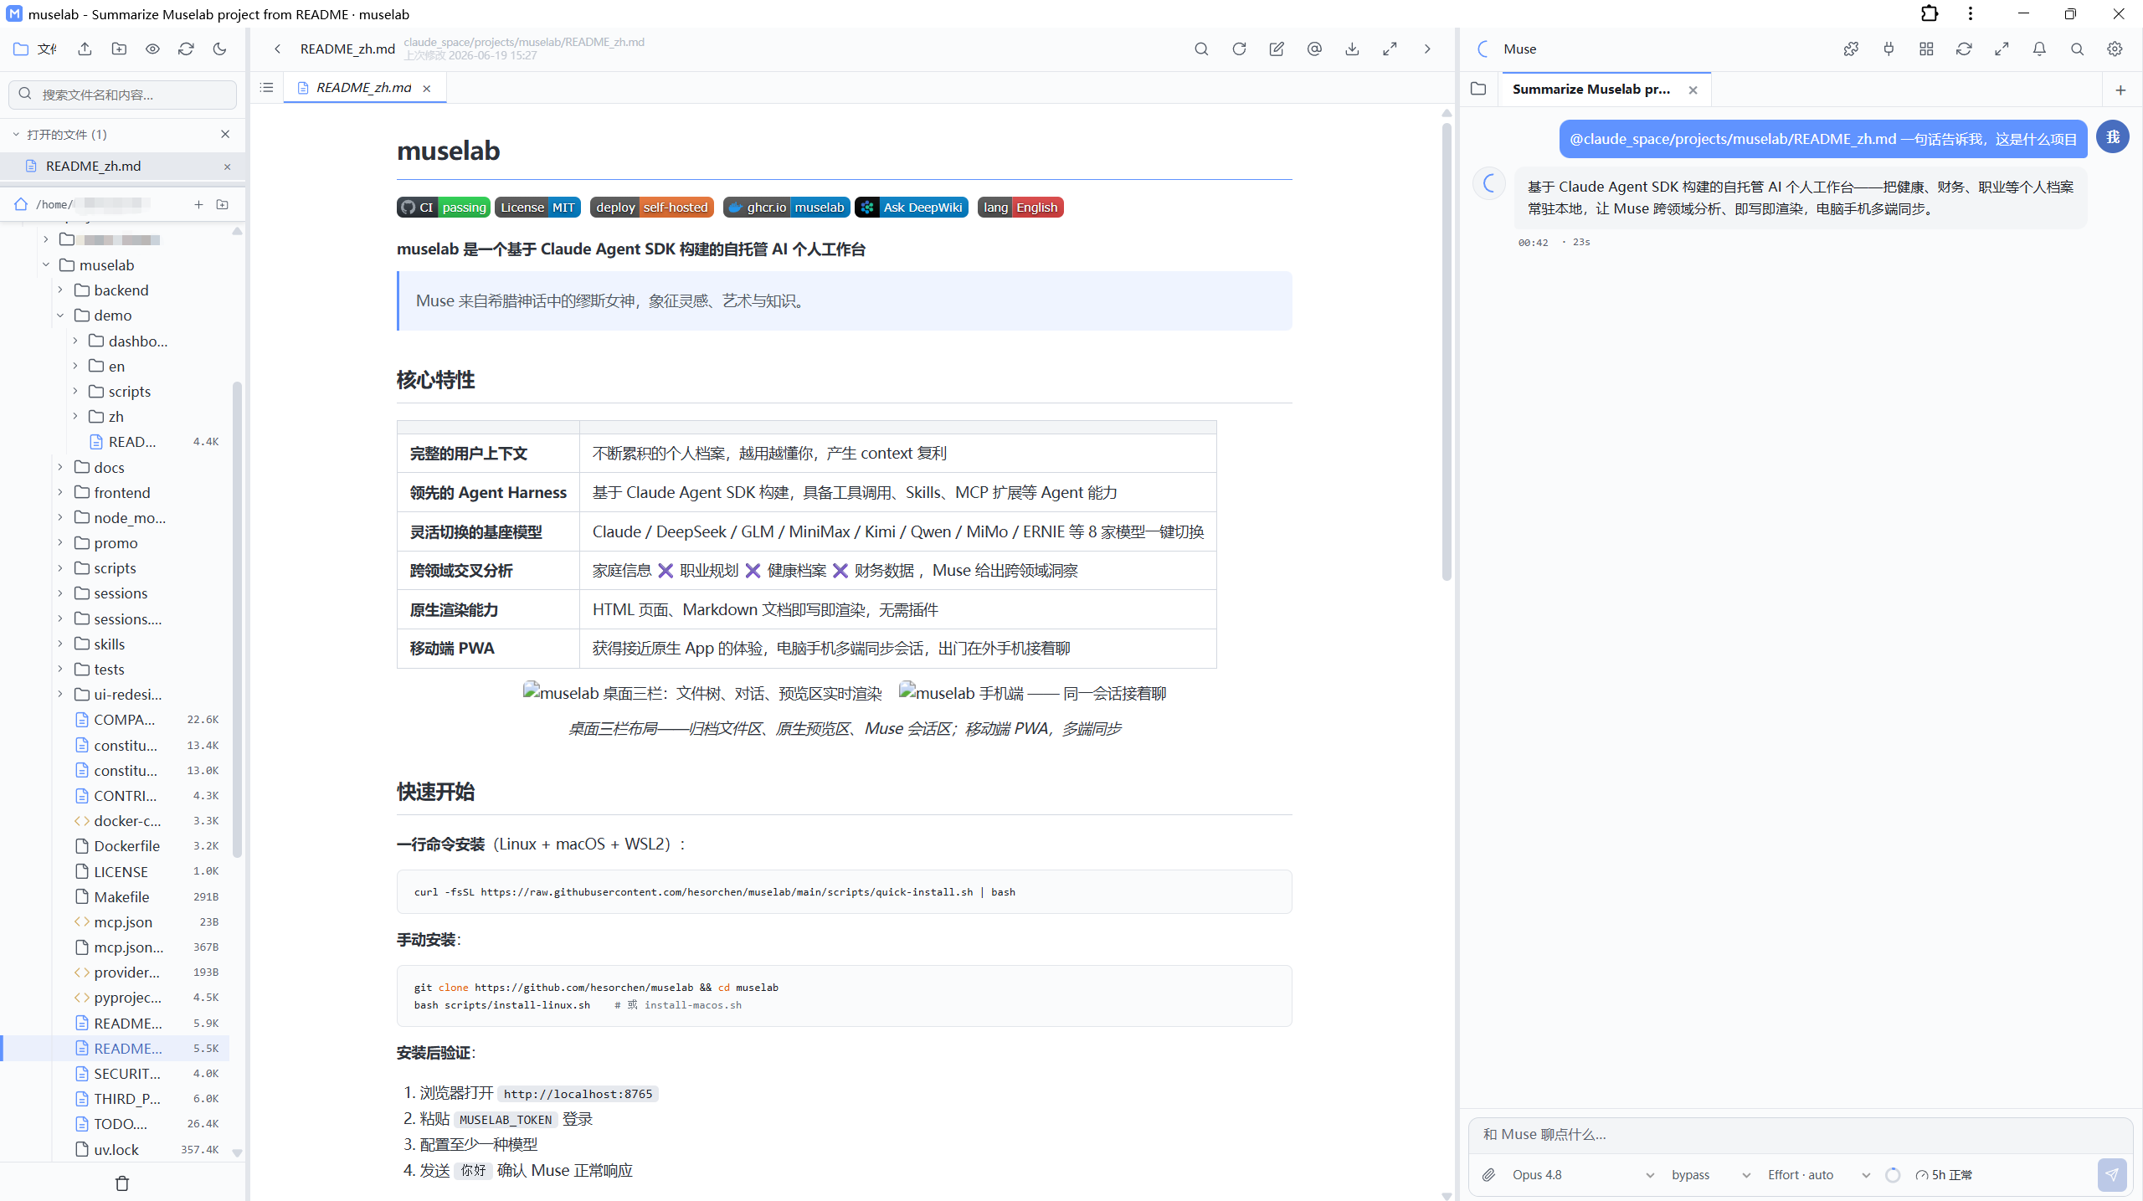Click the 5h 正常 usage status indicator

coord(1944,1174)
